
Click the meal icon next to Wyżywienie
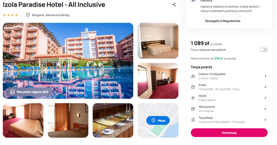click(x=193, y=109)
